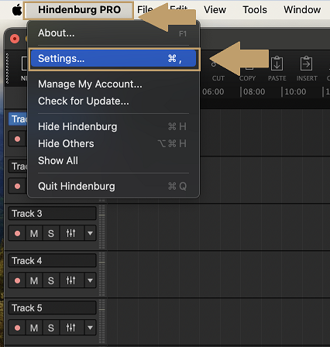Select Settings… in Hindenburg PRO menu
Image resolution: width=330 pixels, height=347 pixels.
pos(114,59)
